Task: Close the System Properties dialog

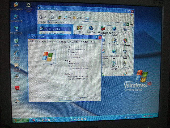Action: click(100, 38)
